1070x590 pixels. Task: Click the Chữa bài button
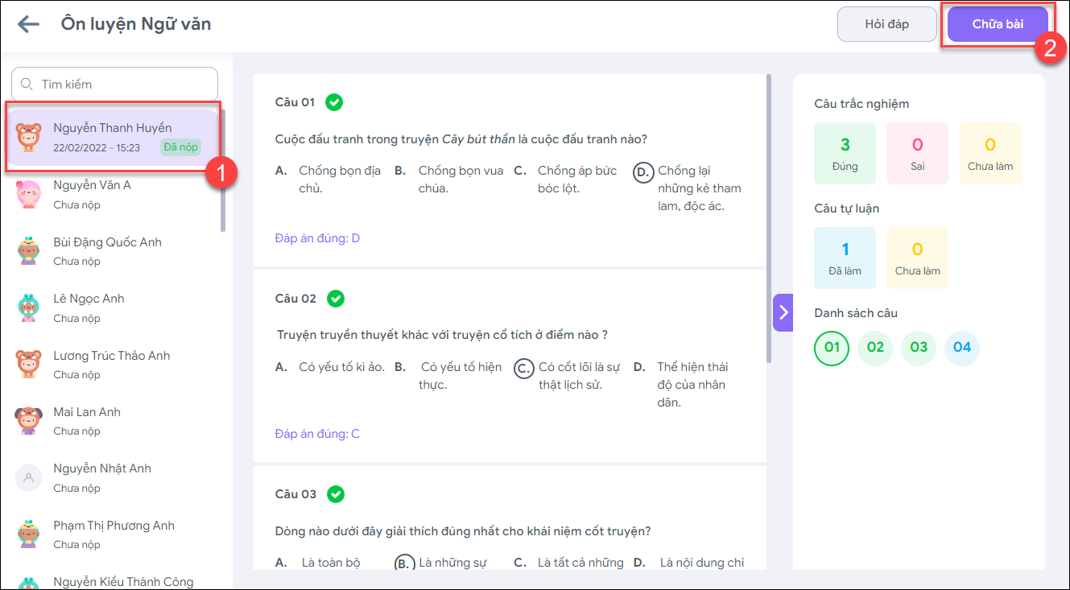pyautogui.click(x=998, y=24)
